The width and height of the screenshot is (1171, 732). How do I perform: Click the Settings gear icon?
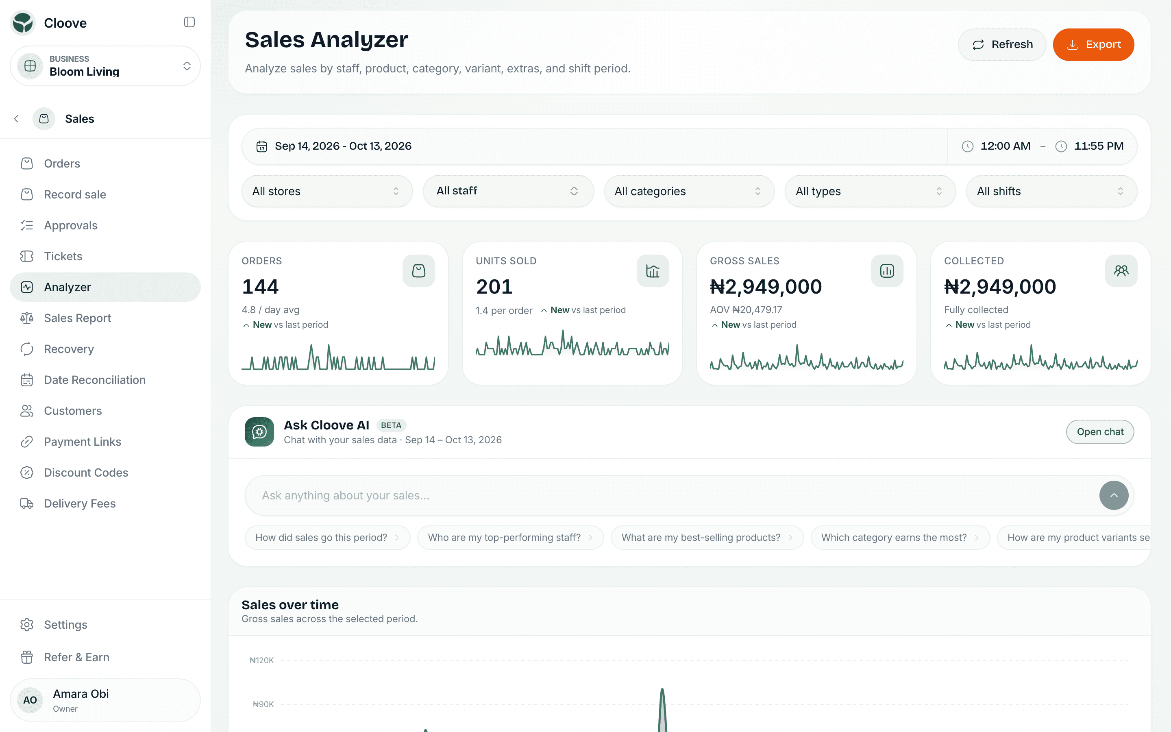[27, 625]
